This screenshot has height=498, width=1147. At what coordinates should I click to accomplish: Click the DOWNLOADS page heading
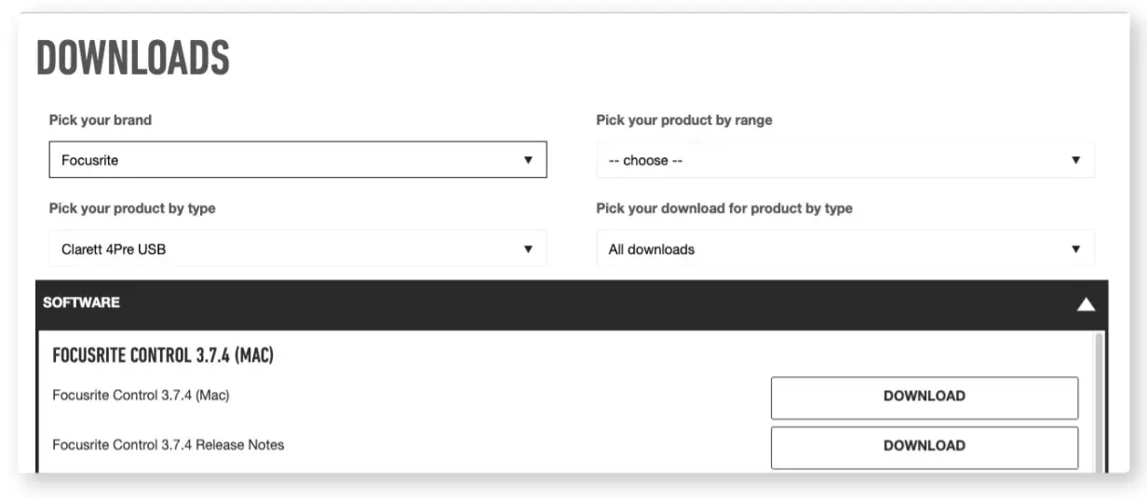[133, 59]
